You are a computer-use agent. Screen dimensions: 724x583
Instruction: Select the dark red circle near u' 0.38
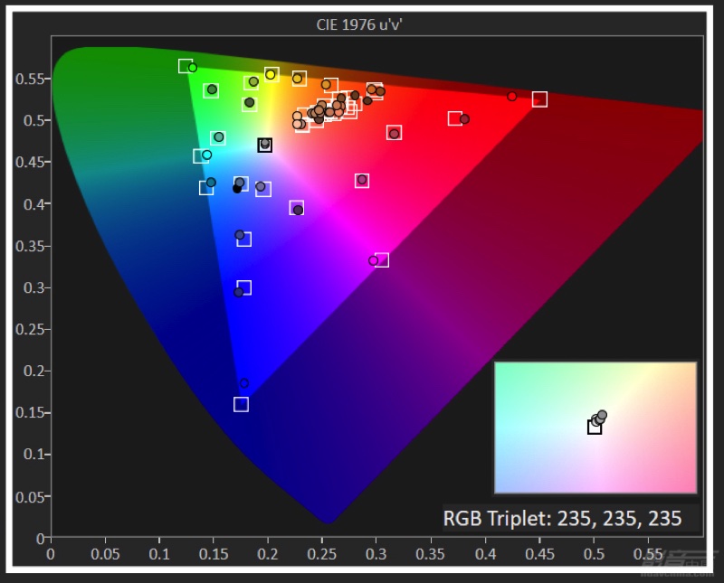tap(464, 119)
